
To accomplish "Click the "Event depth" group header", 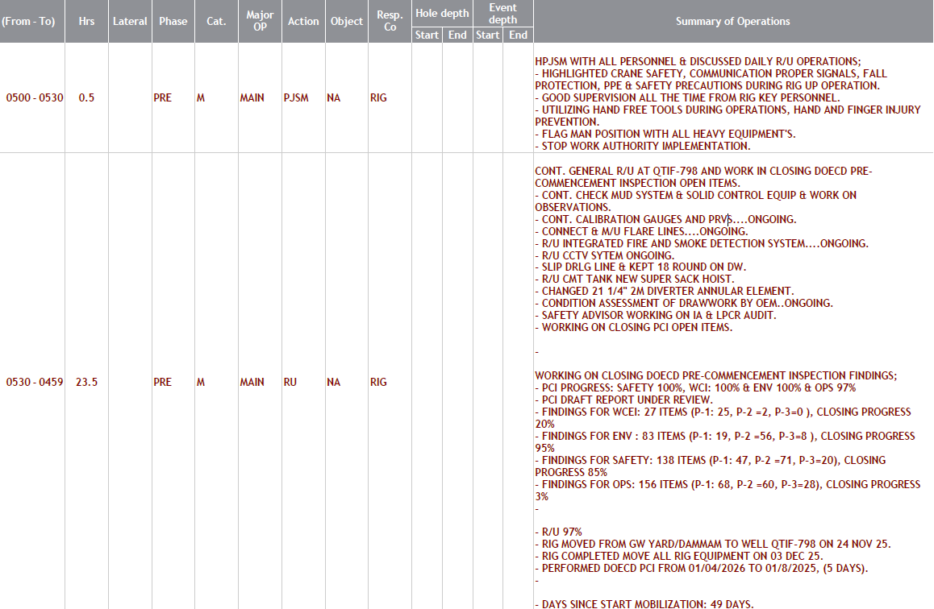I will [503, 14].
